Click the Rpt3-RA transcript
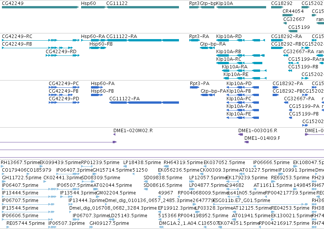Image resolution: width=324 pixels, height=229 pixels. [x=195, y=40]
